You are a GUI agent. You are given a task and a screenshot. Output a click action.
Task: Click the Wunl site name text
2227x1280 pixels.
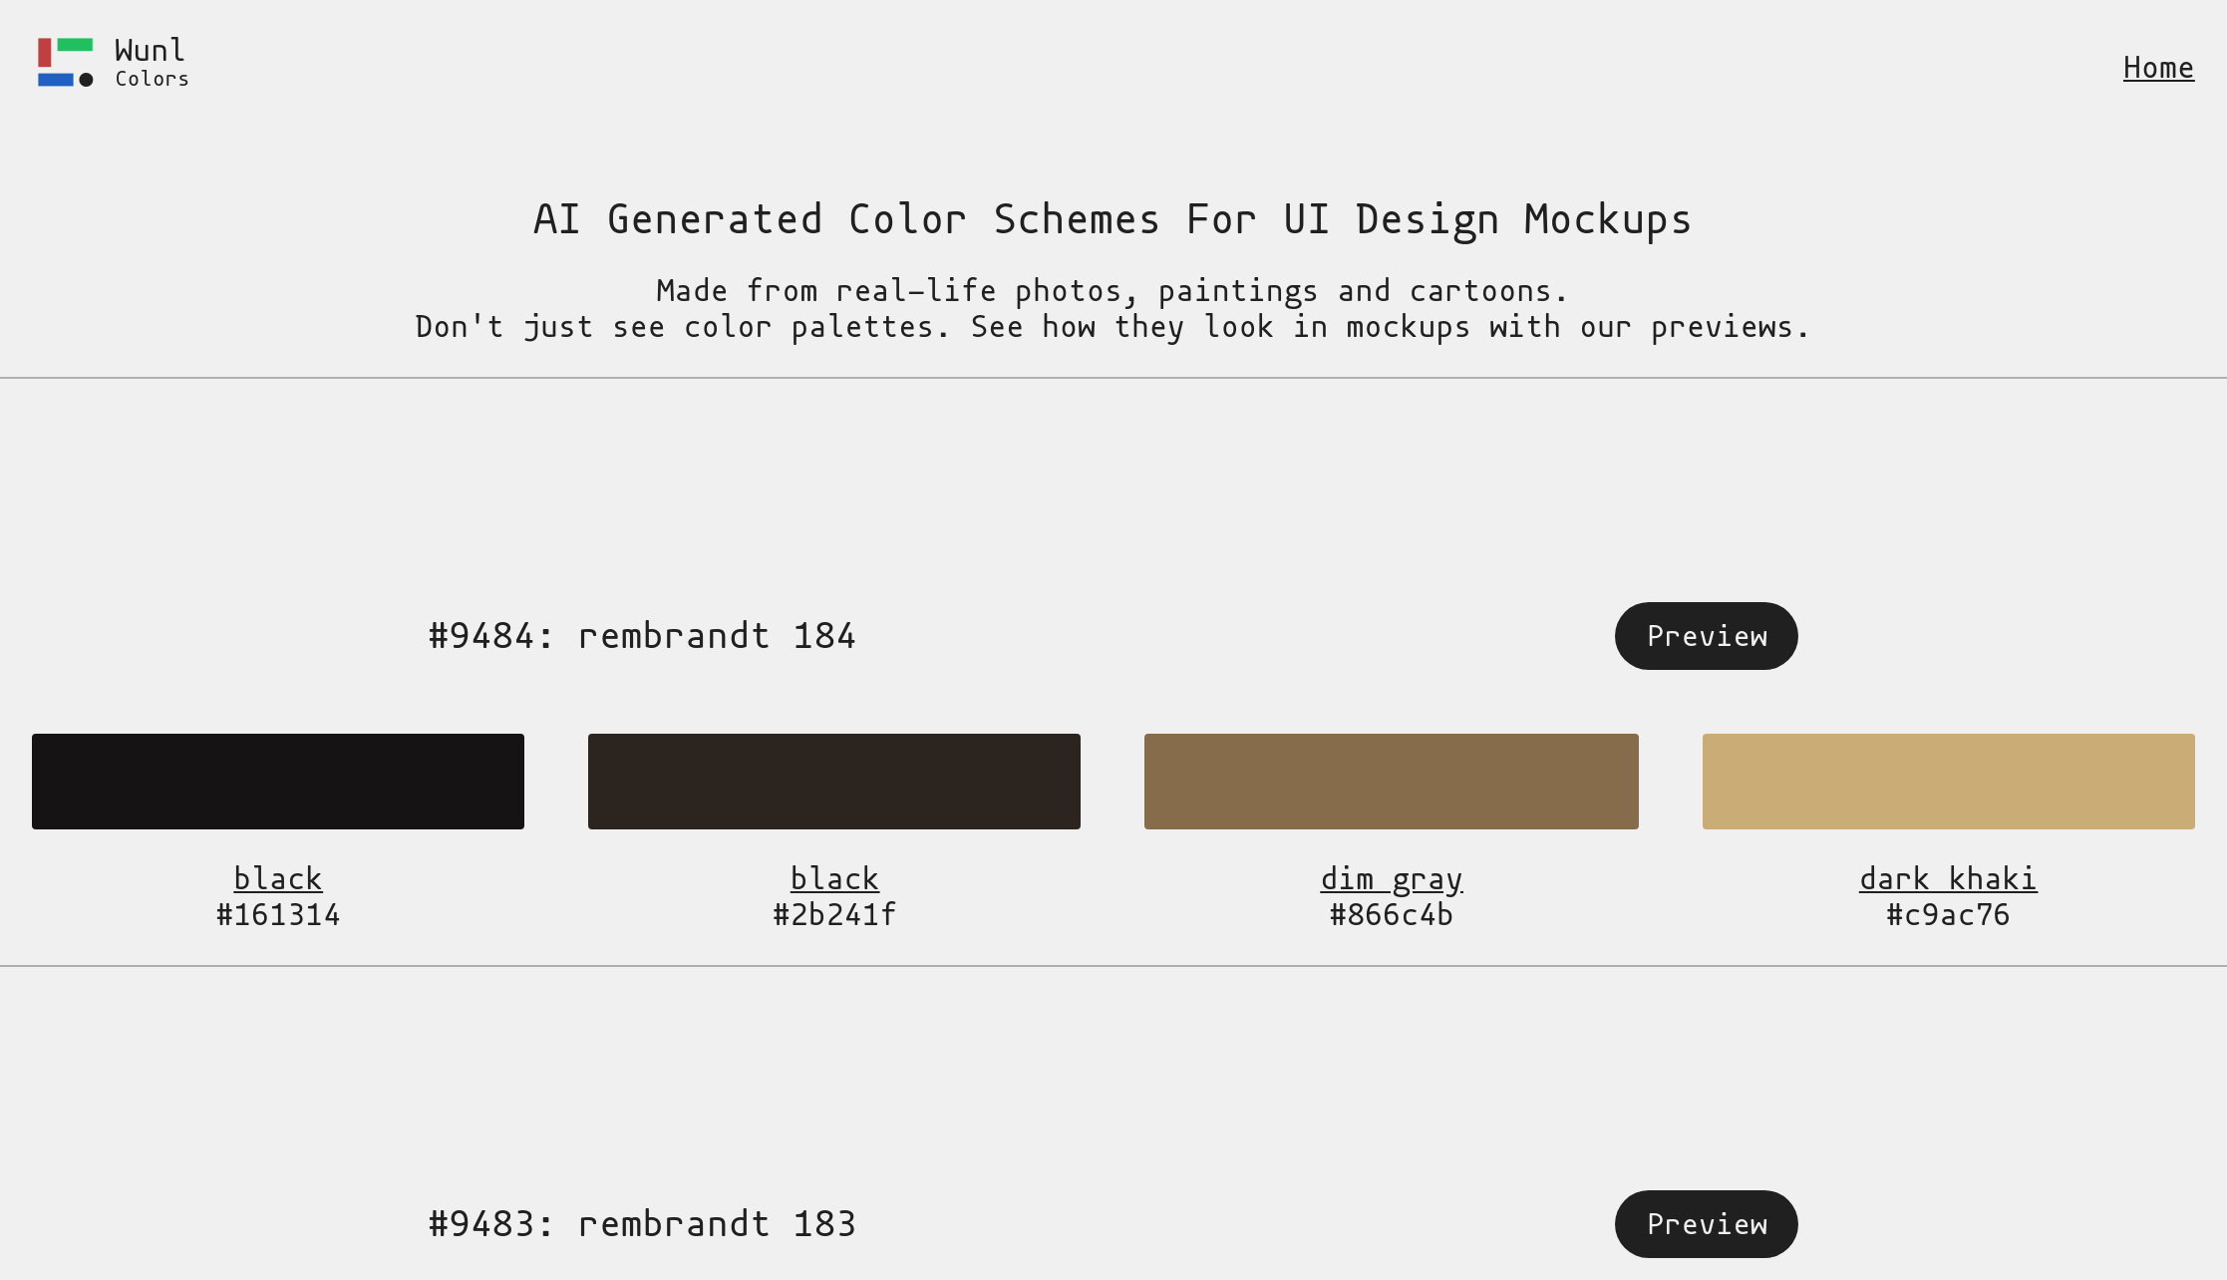pos(148,48)
